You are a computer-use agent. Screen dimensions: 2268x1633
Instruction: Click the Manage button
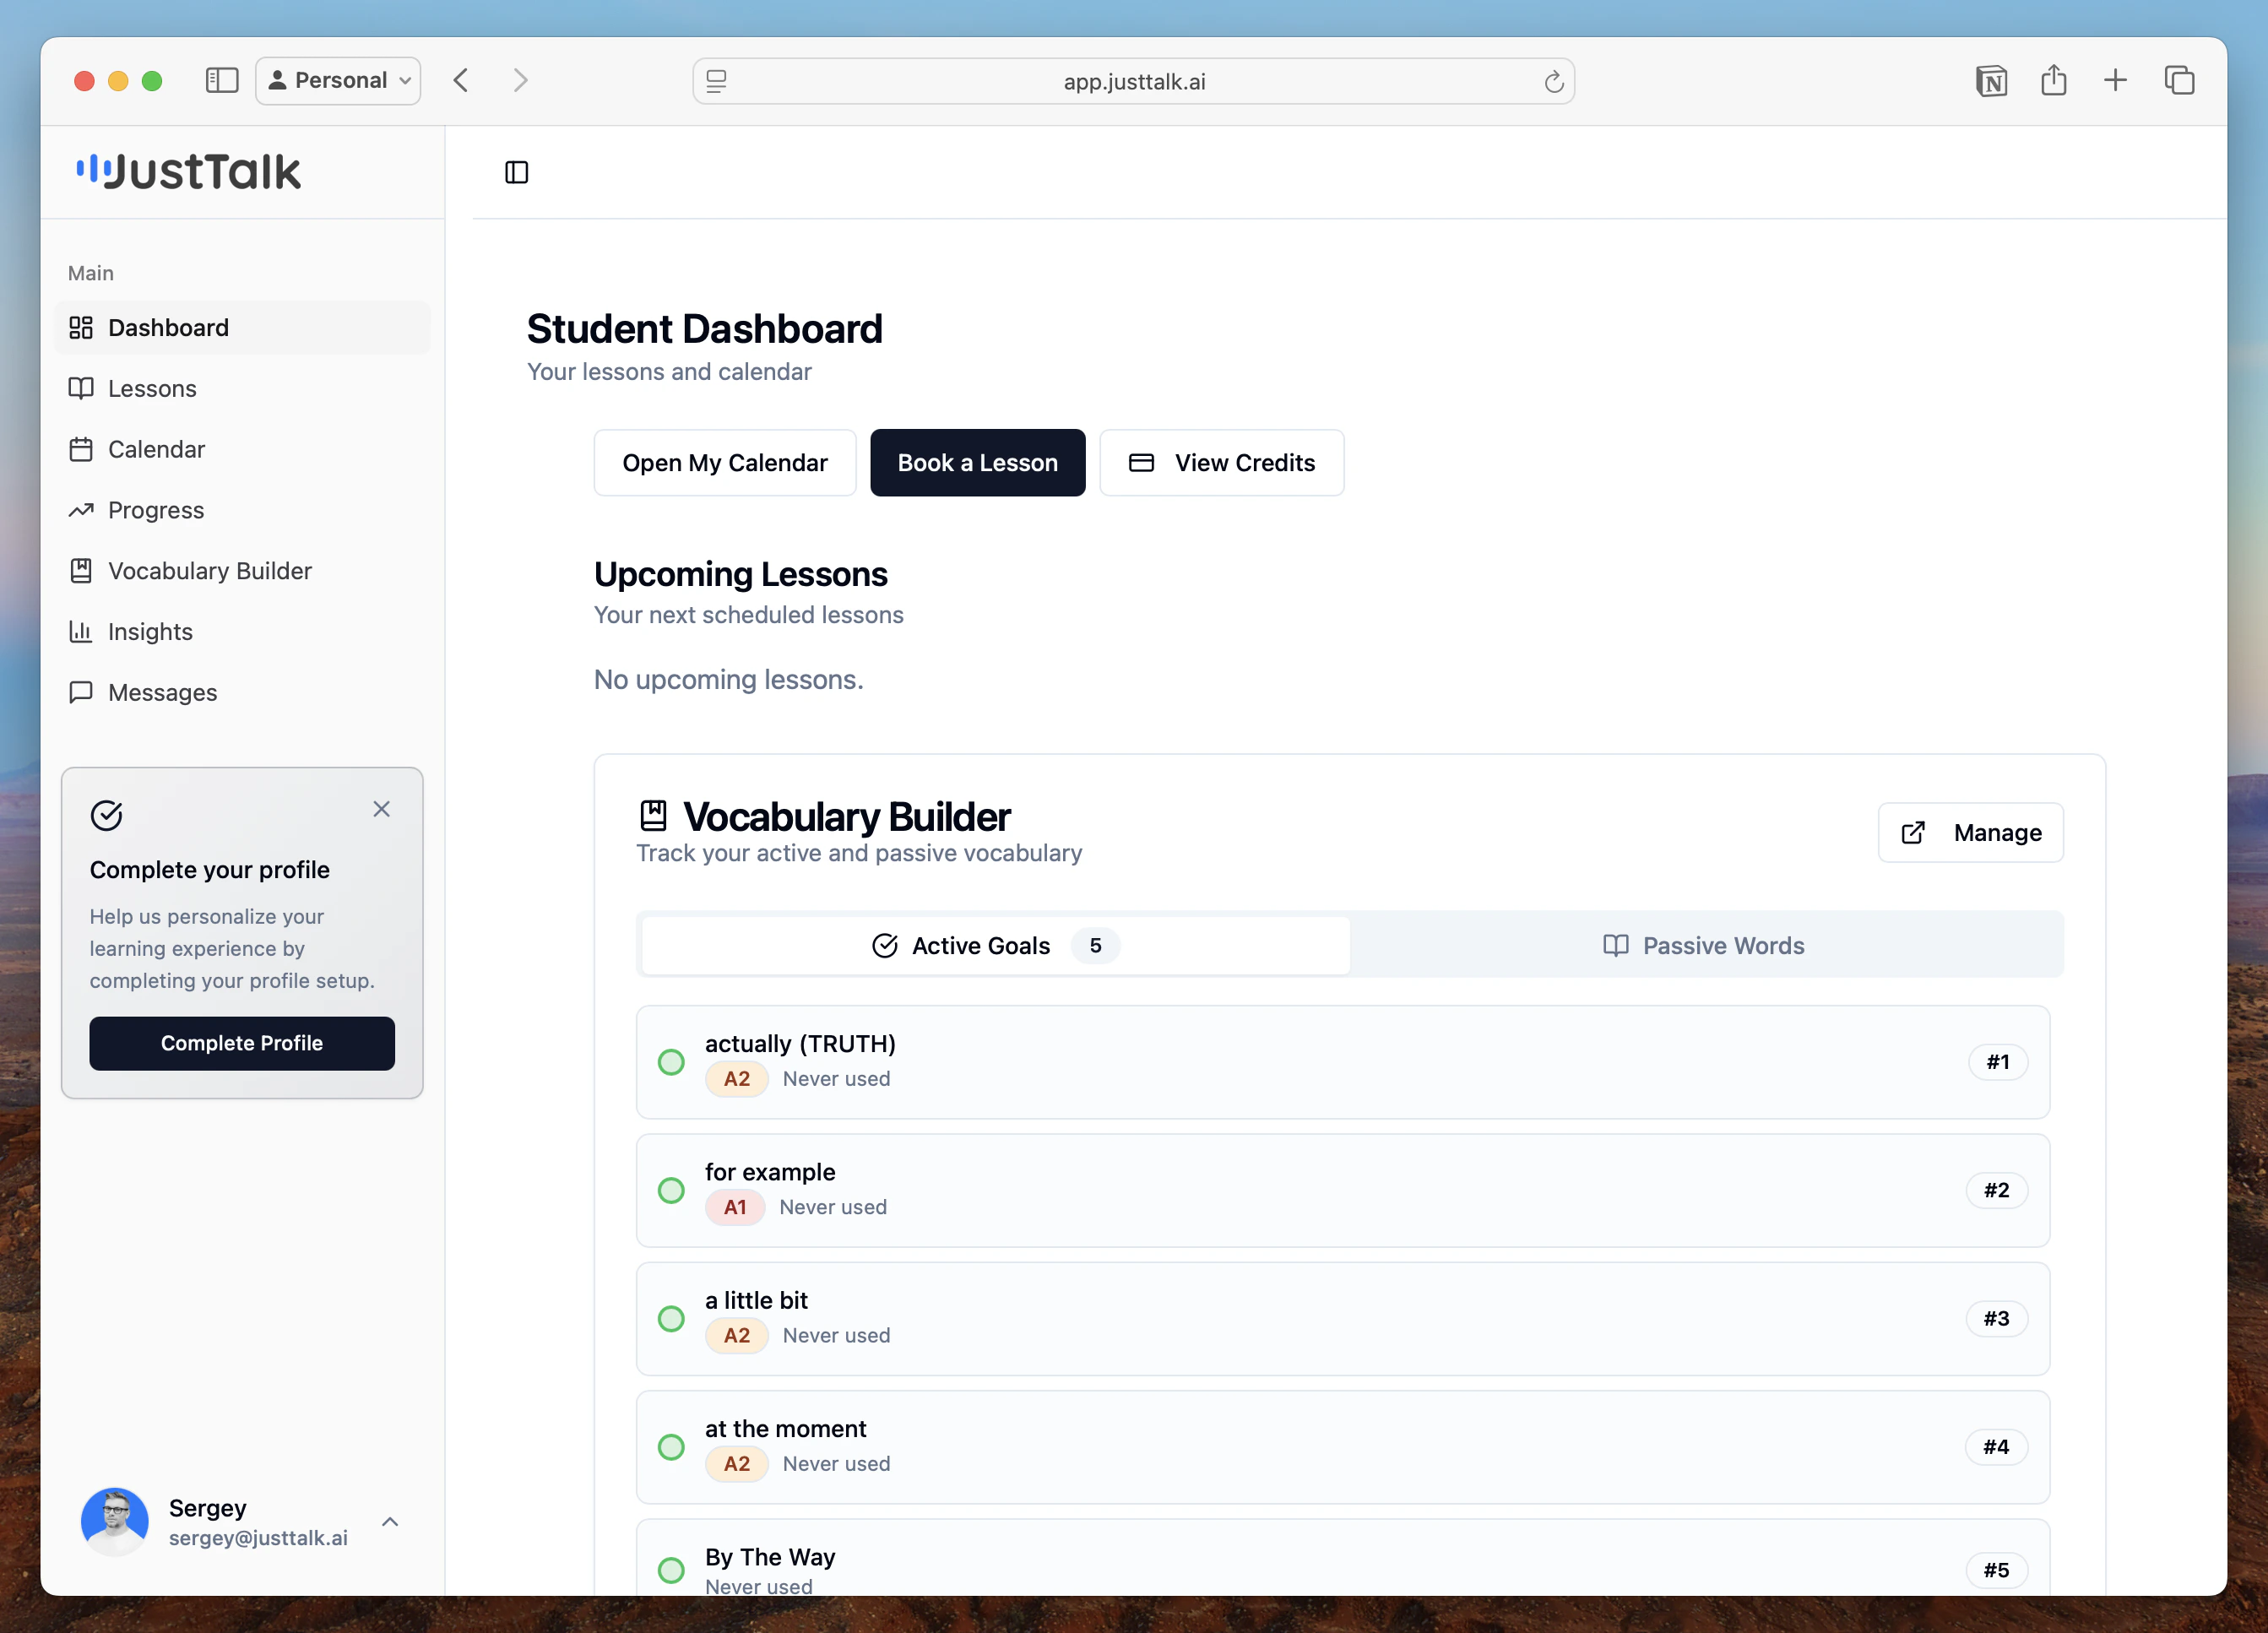pos(1970,832)
